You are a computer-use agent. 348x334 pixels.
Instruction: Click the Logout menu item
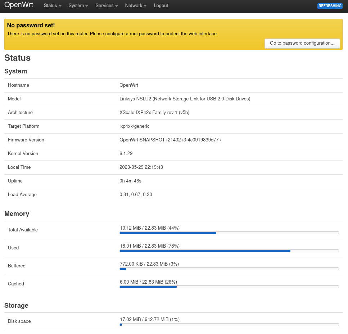point(161,6)
